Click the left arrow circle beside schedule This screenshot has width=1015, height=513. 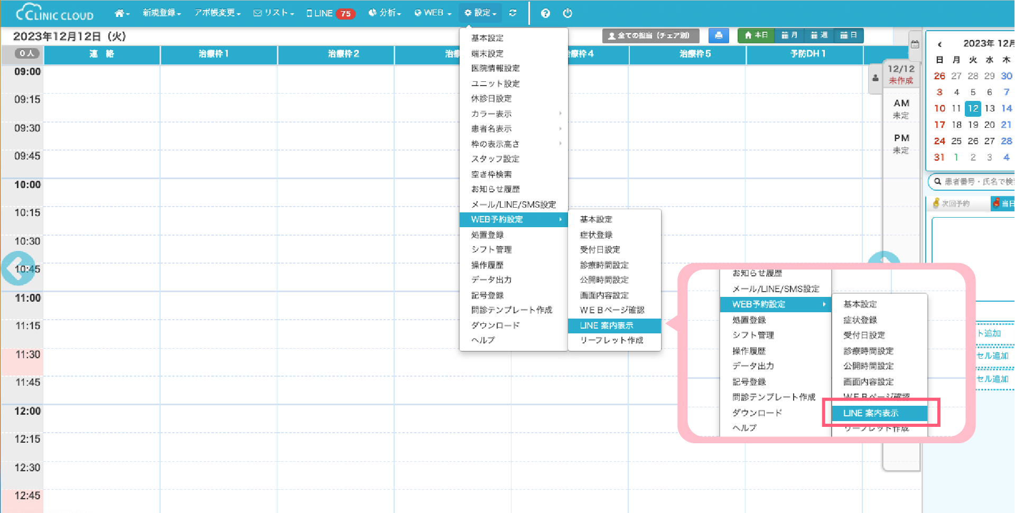pyautogui.click(x=17, y=268)
